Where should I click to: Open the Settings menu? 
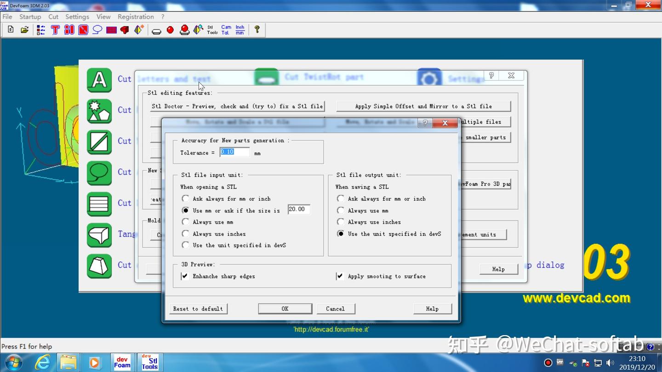(77, 17)
